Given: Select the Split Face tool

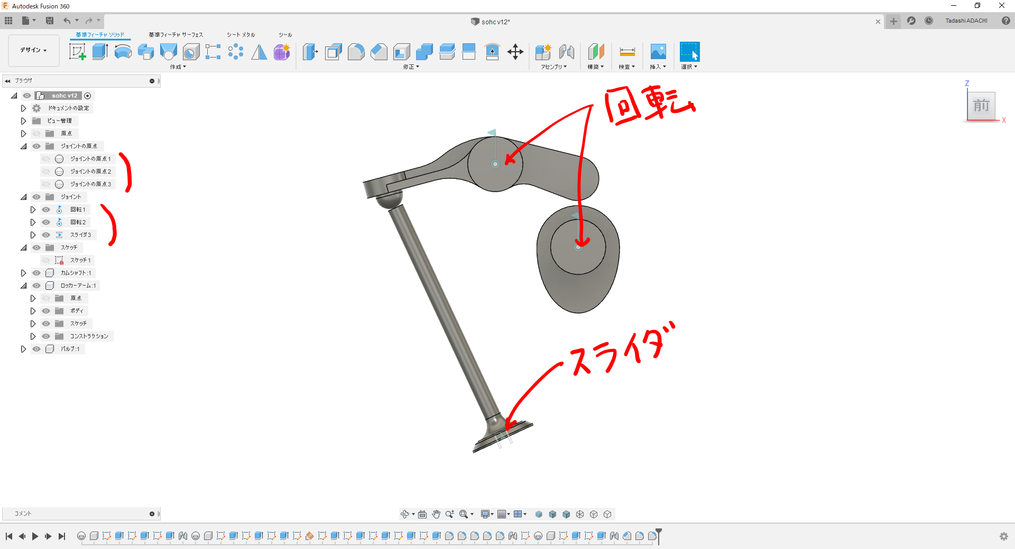Looking at the screenshot, I should 469,52.
